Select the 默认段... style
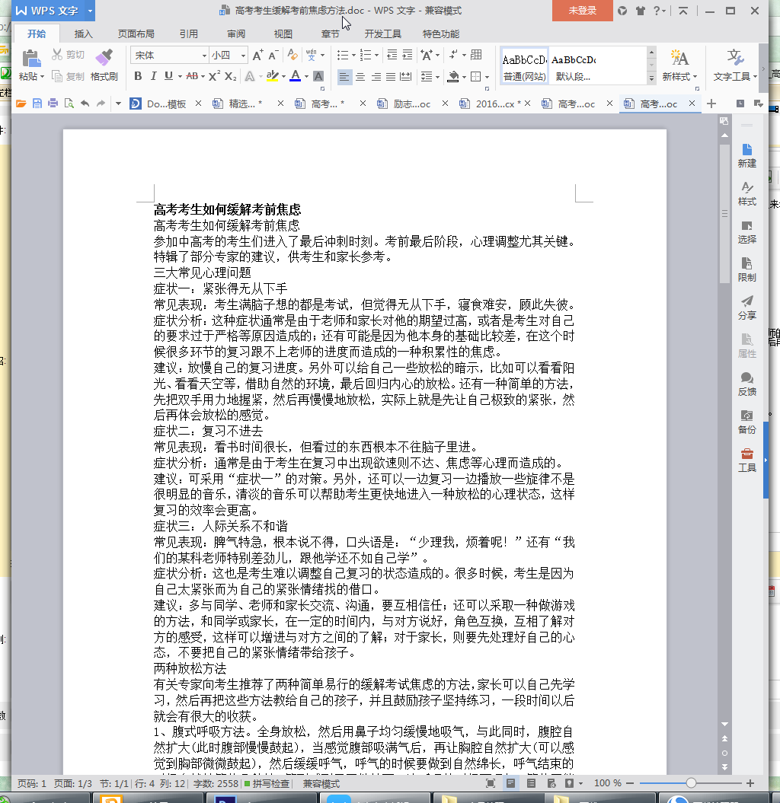The image size is (780, 803). coord(574,66)
